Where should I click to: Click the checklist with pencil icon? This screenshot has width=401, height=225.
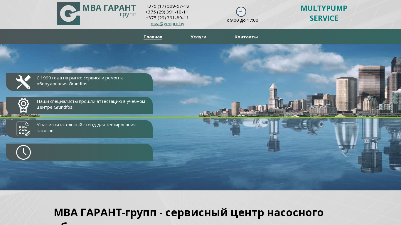[x=23, y=129]
